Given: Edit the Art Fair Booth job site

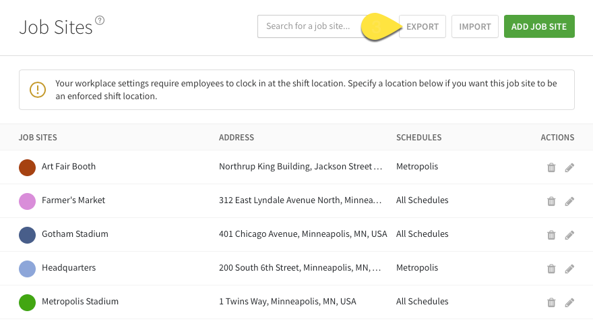Looking at the screenshot, I should point(569,167).
